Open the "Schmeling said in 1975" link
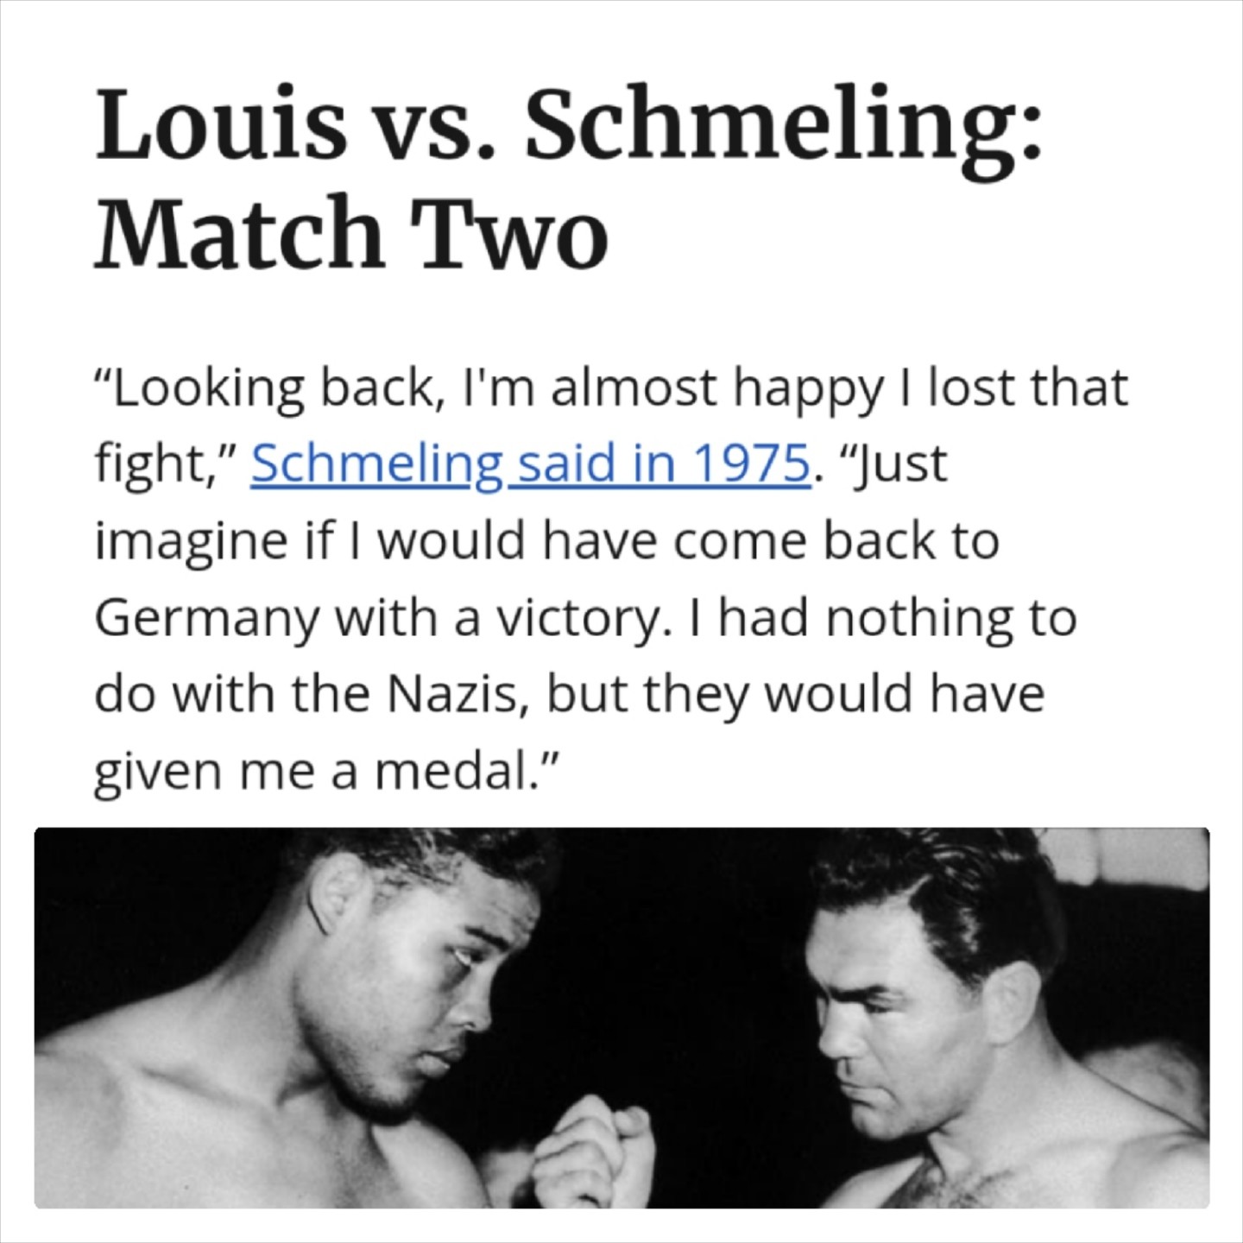Screen dimensions: 1243x1243 (x=530, y=466)
